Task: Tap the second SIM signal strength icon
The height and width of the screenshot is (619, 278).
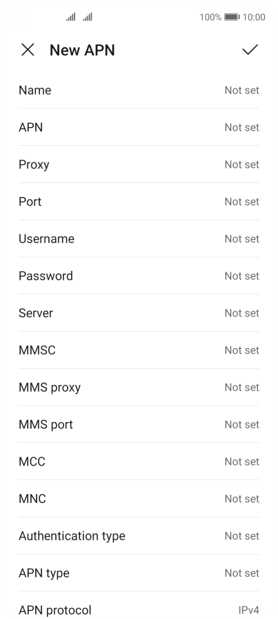Action: click(x=88, y=17)
